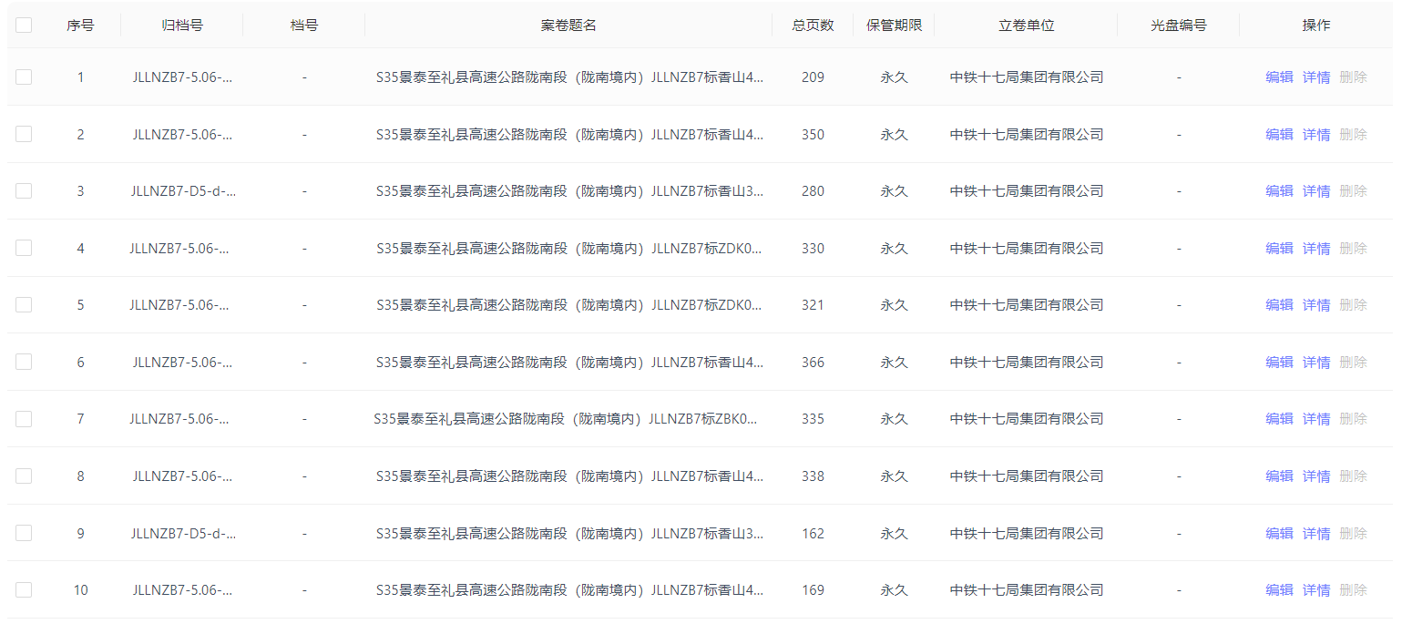Image resolution: width=1402 pixels, height=624 pixels.
Task: View 详情 in row 8
Action: pos(1316,476)
